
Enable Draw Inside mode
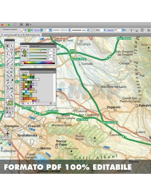pyautogui.click(x=12, y=111)
